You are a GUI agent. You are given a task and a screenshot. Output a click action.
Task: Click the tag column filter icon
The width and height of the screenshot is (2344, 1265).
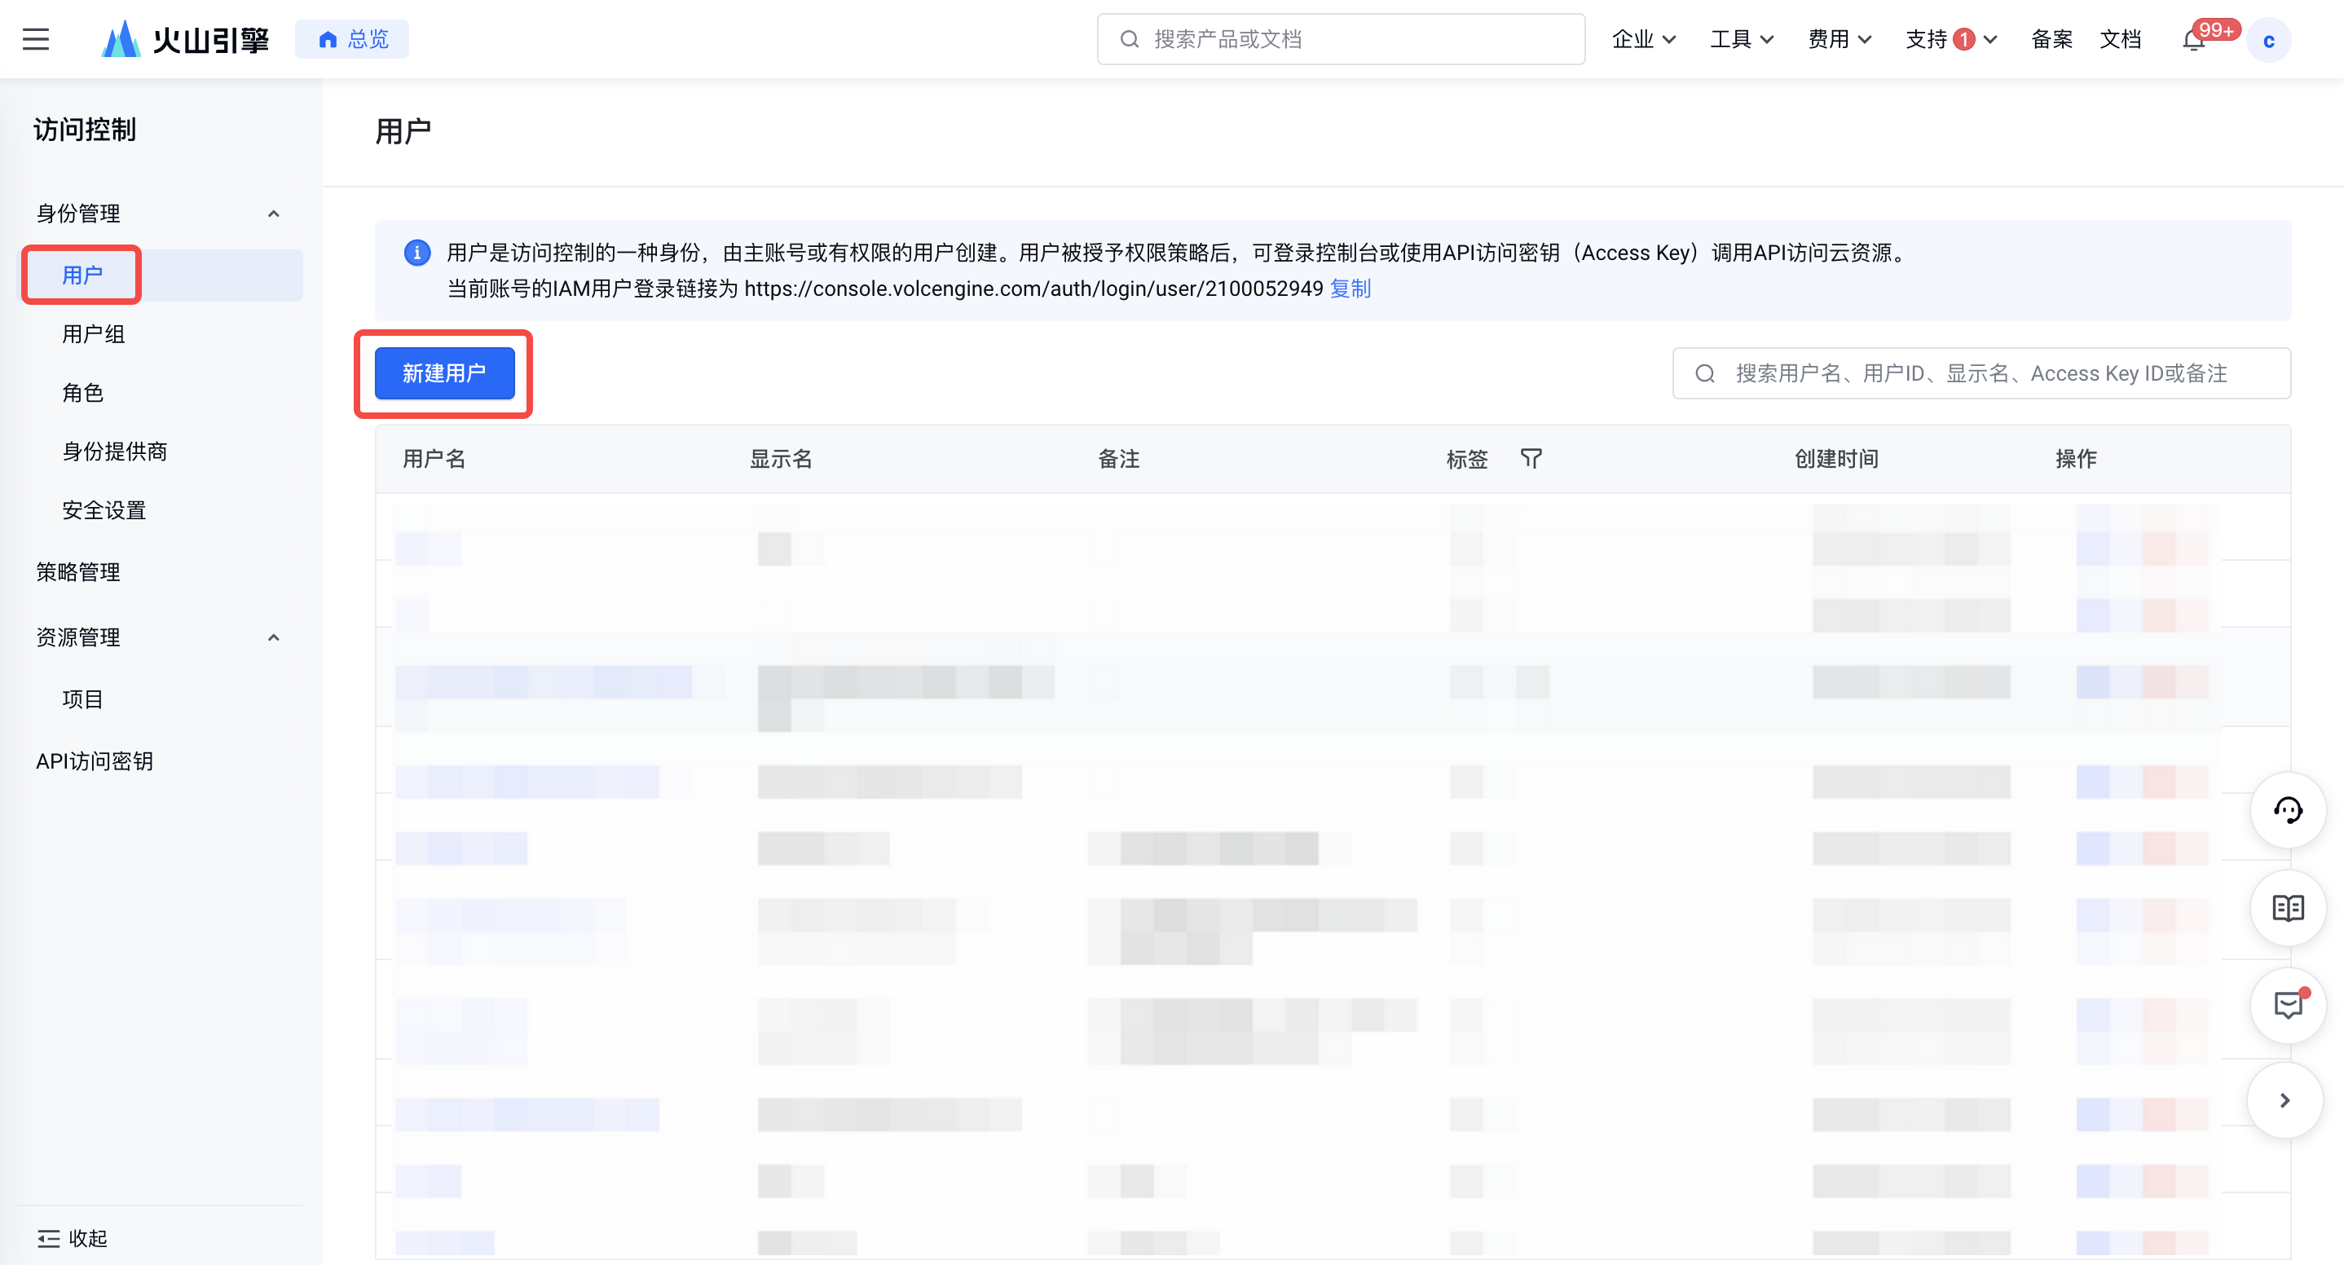pos(1531,459)
